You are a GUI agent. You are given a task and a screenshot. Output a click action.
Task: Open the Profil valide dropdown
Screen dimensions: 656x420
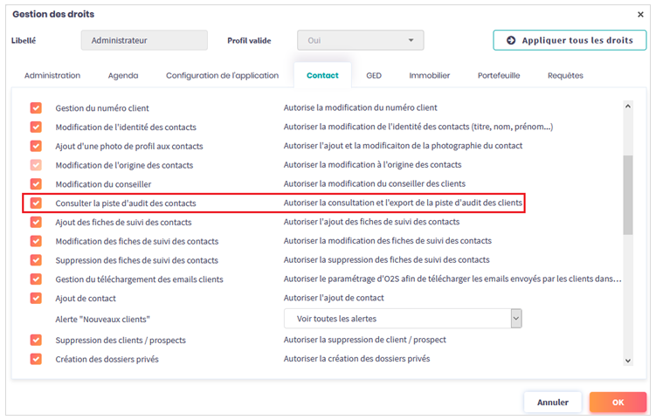pos(360,40)
